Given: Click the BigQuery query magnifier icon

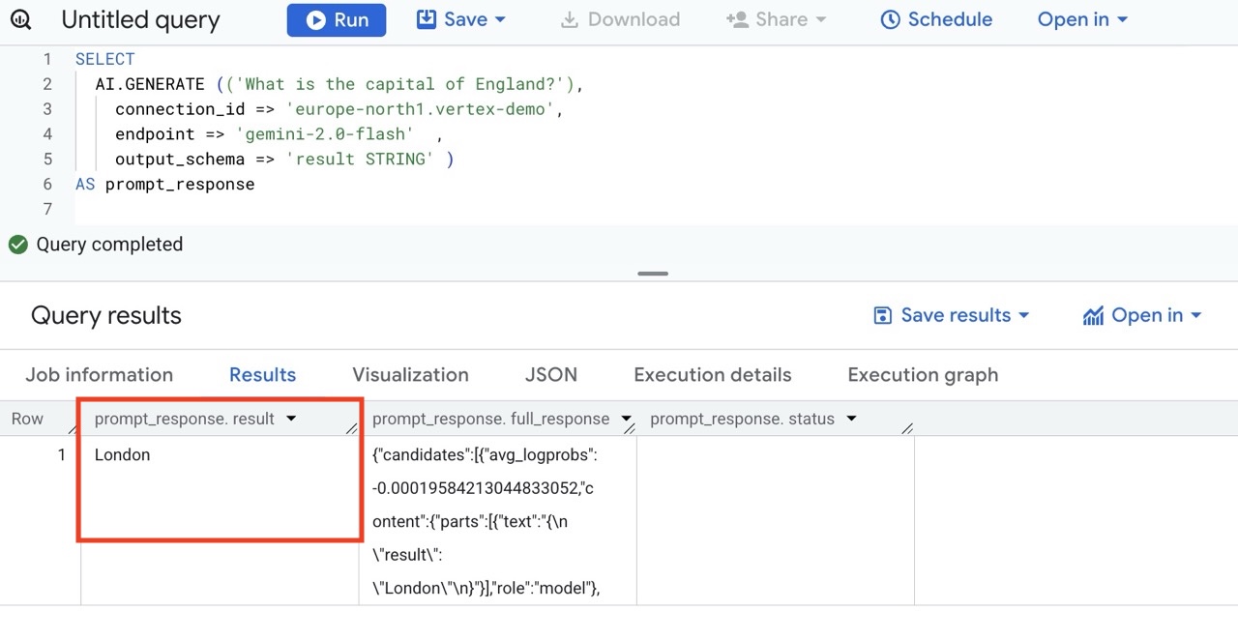Looking at the screenshot, I should pos(20,20).
